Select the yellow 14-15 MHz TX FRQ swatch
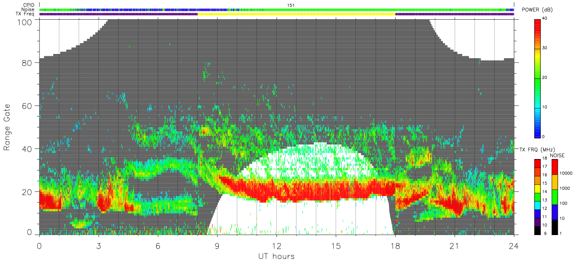Screen dimensions: 578x266 538,189
